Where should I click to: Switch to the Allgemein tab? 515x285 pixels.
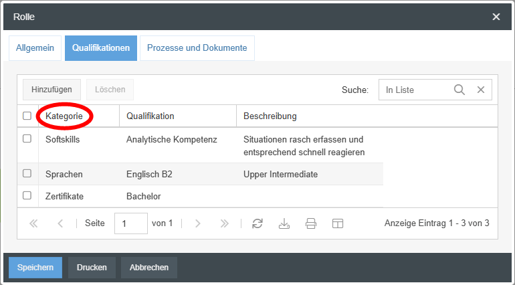point(35,48)
